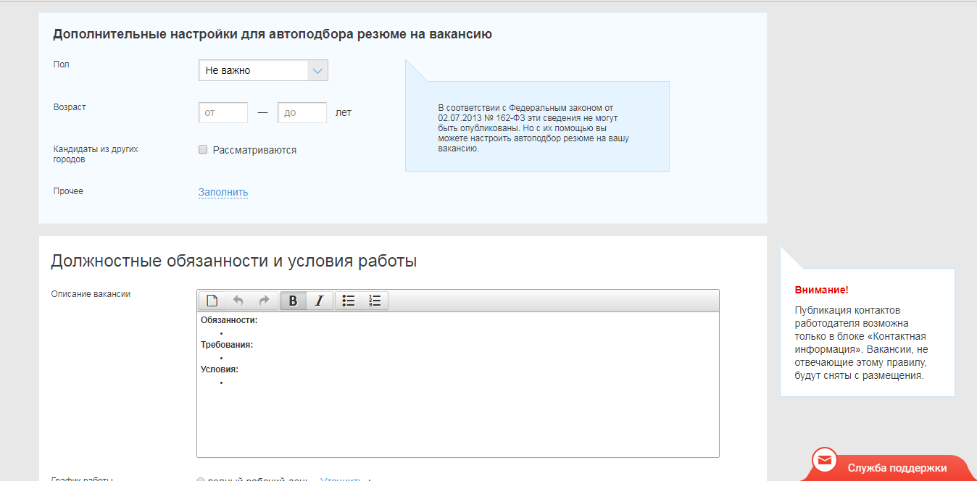Image resolution: width=977 pixels, height=481 pixels.
Task: Undo last change in the vacancy editor
Action: pyautogui.click(x=239, y=300)
